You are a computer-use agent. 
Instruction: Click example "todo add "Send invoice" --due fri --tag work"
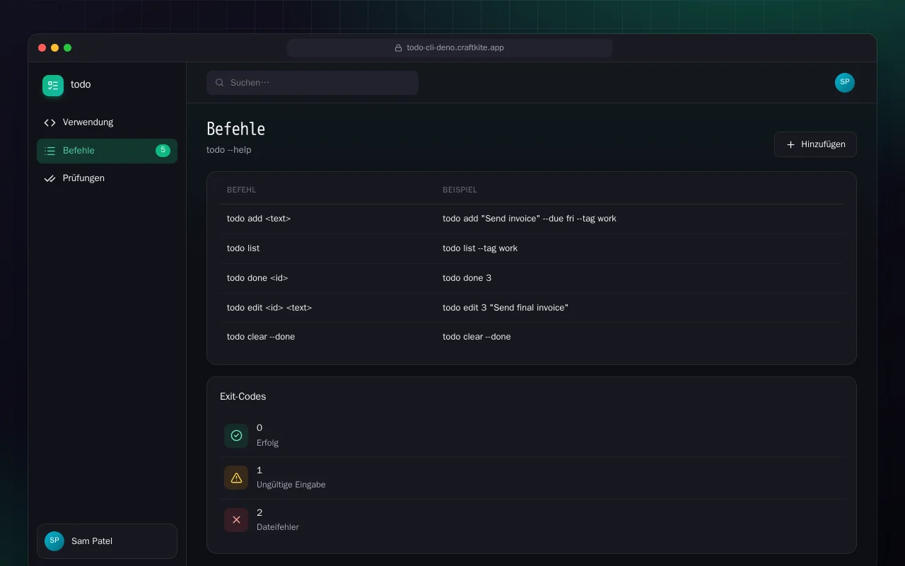click(530, 219)
